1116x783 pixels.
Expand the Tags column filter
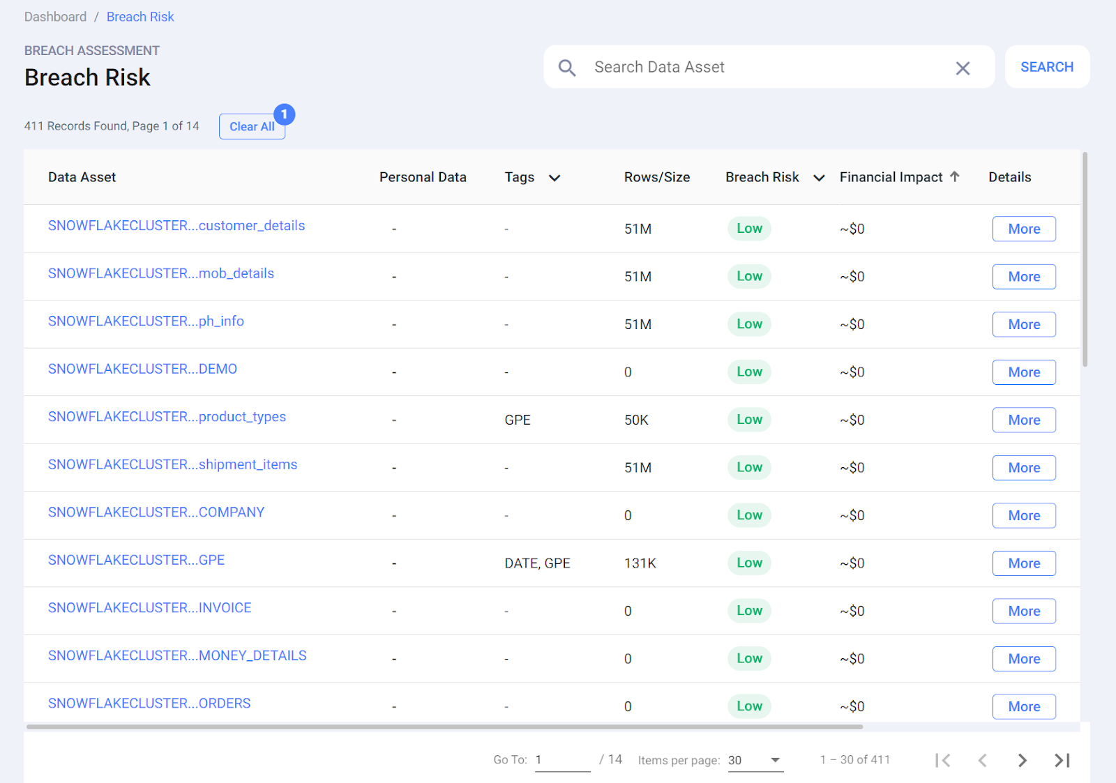555,178
